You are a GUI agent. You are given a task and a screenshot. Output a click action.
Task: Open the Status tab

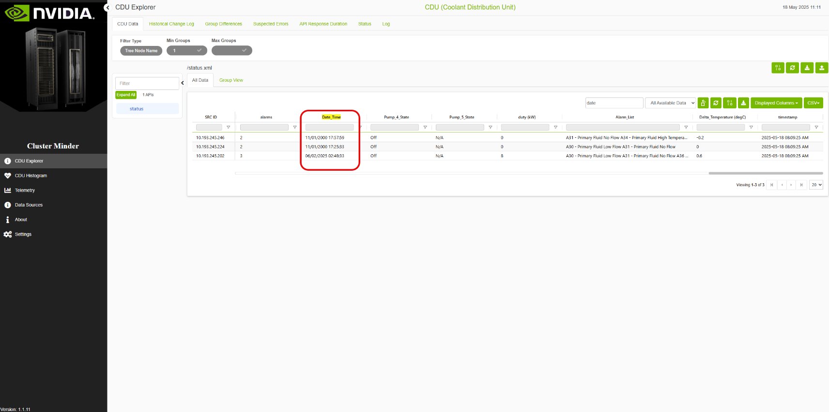click(365, 24)
